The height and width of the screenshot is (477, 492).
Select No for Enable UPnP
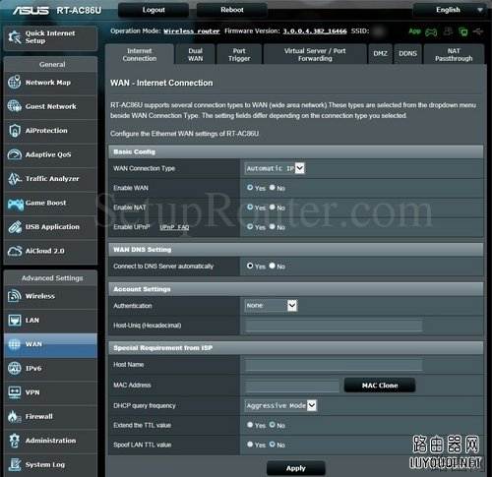click(x=273, y=226)
